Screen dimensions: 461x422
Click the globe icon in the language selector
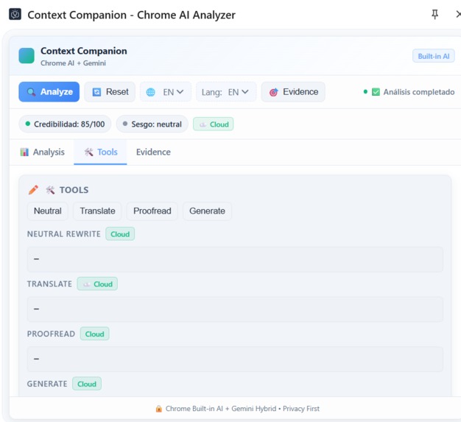(x=150, y=92)
